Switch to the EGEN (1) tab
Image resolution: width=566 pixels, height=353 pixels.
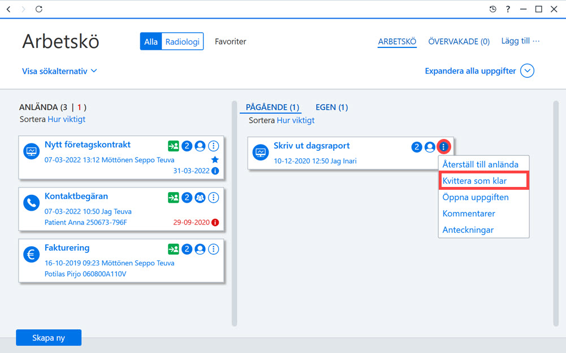(332, 107)
